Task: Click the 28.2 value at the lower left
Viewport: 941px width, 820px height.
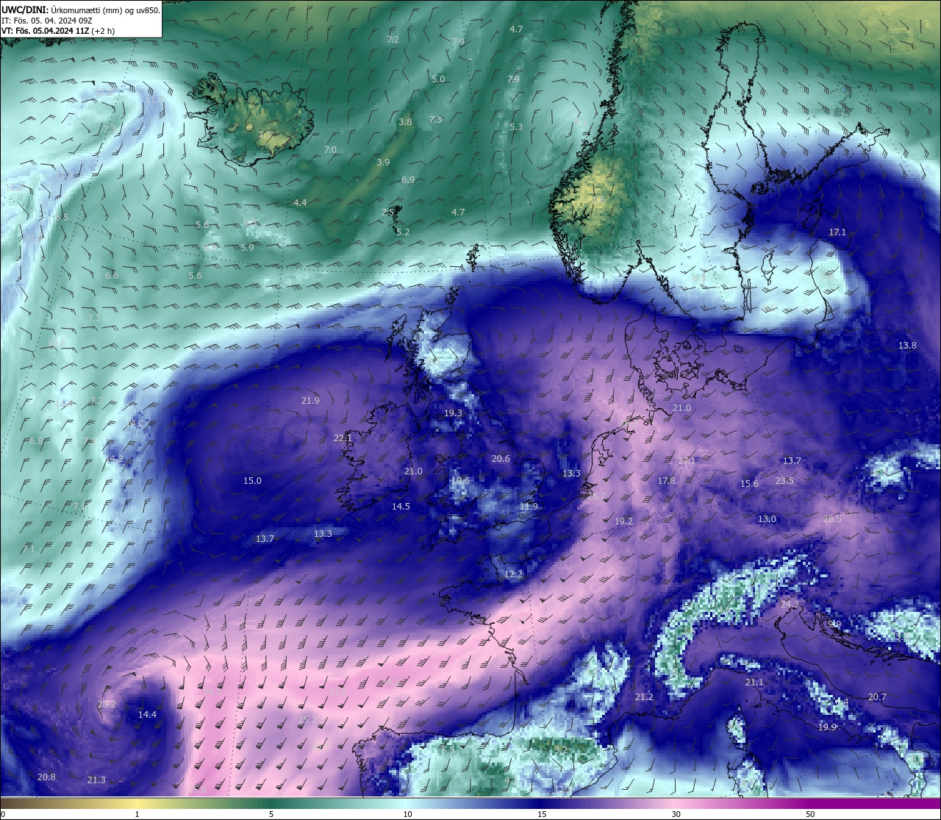Action: [107, 704]
